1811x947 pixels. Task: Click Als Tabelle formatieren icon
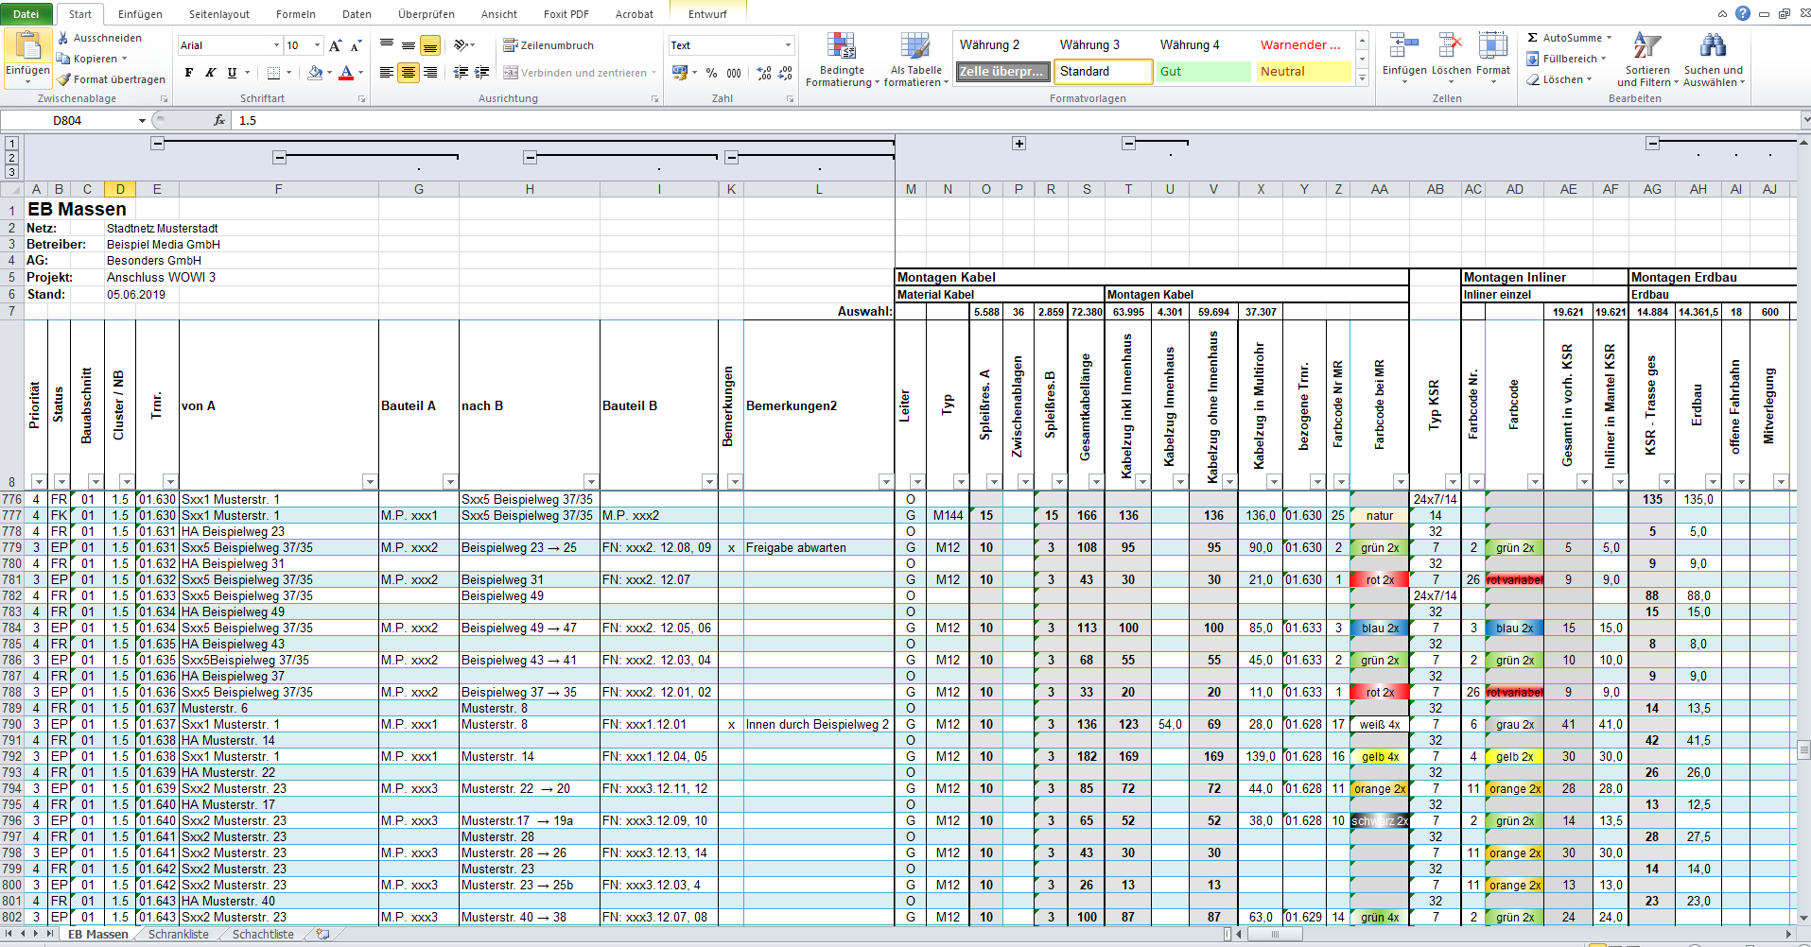914,47
